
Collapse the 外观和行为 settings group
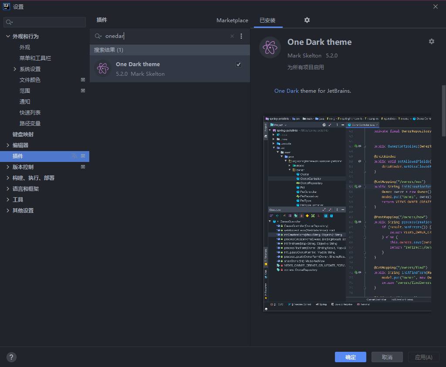click(x=8, y=36)
